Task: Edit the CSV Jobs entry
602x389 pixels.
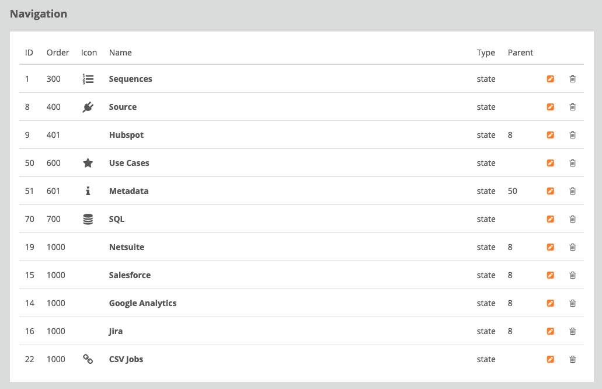Action: coord(550,359)
